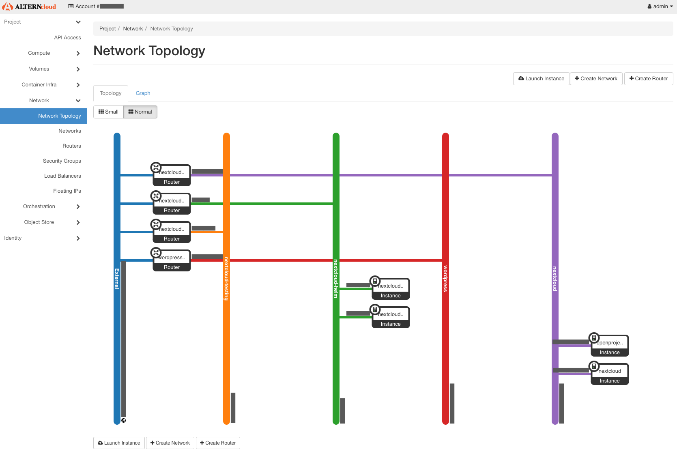Click the top Create Router button

[648, 79]
